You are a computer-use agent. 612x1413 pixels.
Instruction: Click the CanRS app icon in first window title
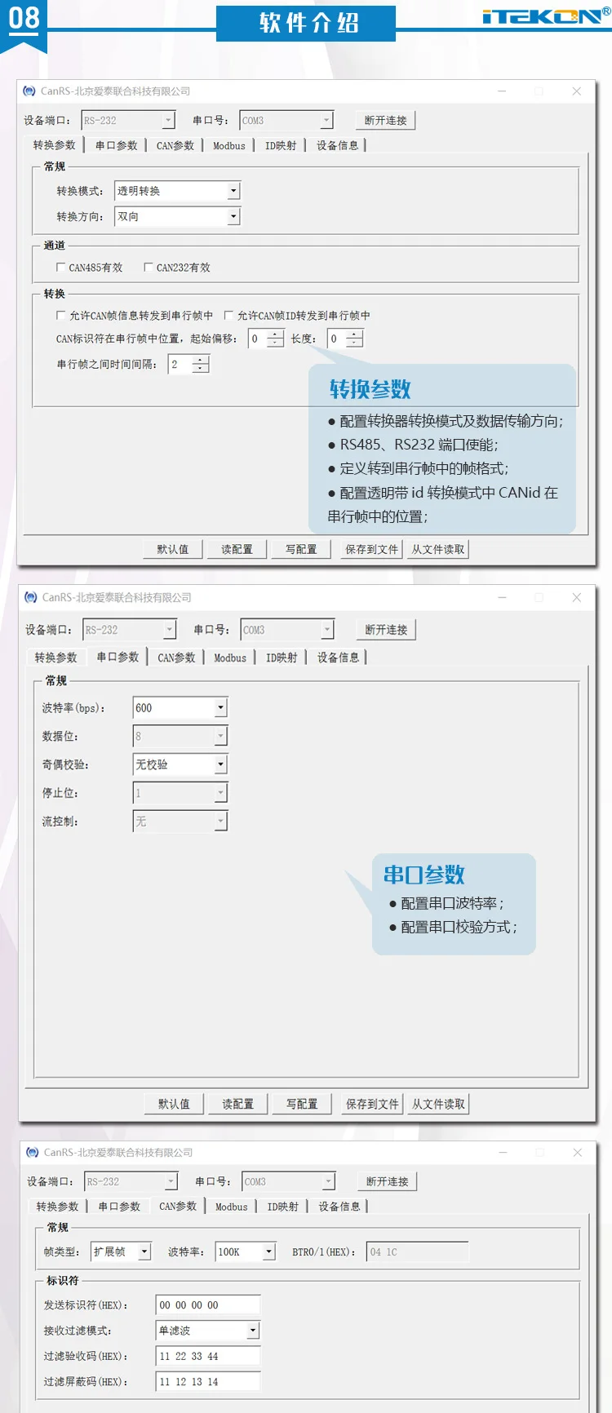(29, 91)
